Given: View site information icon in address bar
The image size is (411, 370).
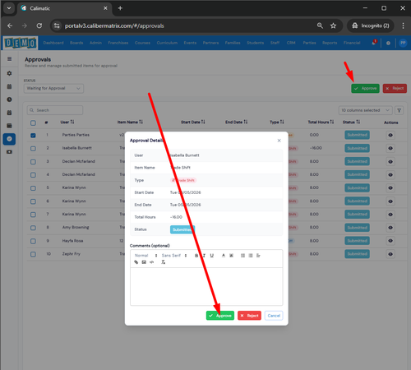Looking at the screenshot, I should (x=57, y=25).
